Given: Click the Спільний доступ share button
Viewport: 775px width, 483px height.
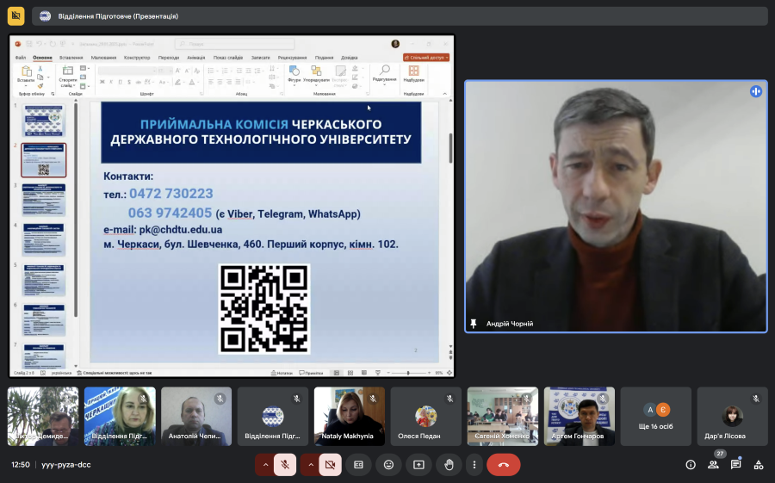Looking at the screenshot, I should [426, 58].
